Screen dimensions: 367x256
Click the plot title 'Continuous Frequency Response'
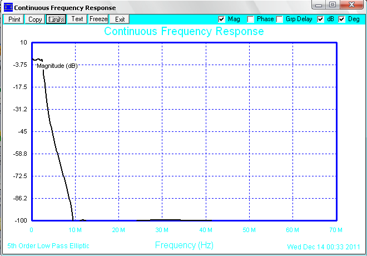[x=184, y=31]
